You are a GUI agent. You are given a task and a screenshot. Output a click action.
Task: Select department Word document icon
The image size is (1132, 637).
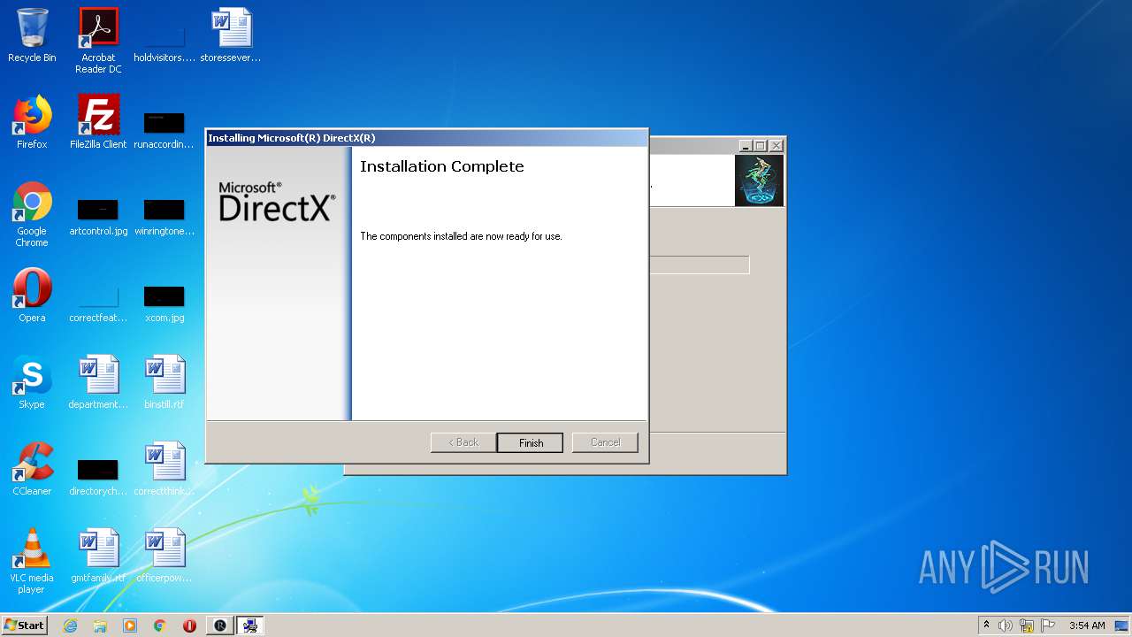tap(98, 383)
